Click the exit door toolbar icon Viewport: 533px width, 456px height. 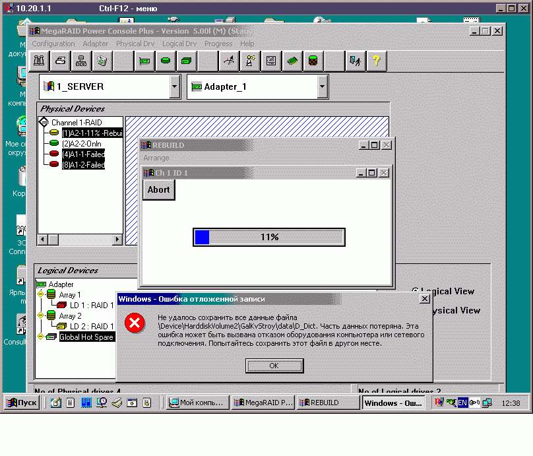point(355,61)
